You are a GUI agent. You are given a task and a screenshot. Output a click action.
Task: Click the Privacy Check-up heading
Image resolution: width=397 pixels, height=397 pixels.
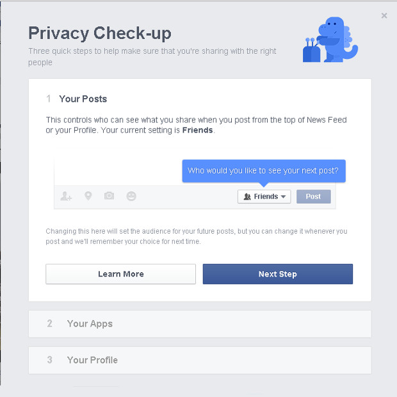point(100,33)
